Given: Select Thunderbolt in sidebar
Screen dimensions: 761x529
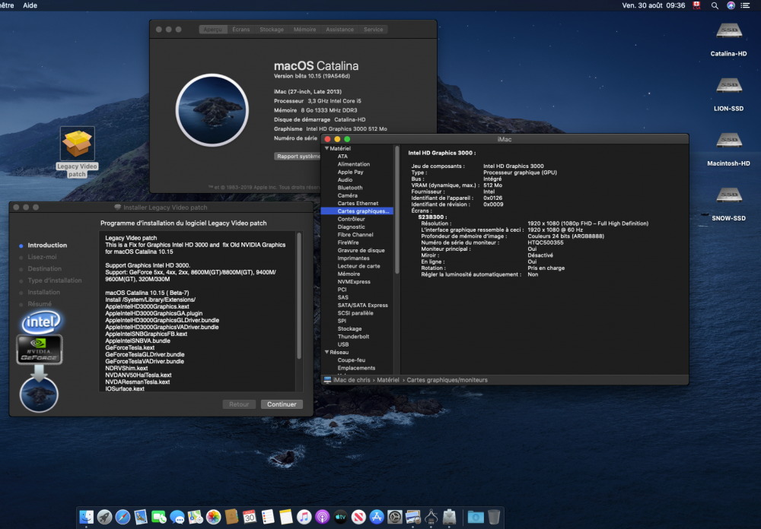Looking at the screenshot, I should click(353, 337).
